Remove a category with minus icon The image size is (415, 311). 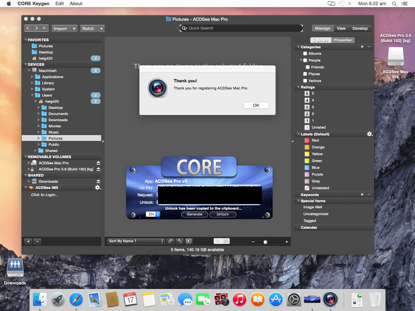click(369, 47)
